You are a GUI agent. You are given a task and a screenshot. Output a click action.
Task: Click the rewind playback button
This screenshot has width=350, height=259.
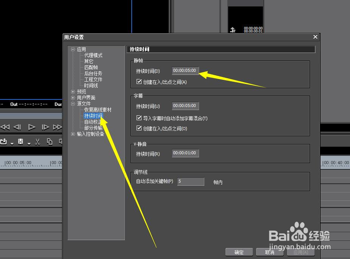click(5, 127)
